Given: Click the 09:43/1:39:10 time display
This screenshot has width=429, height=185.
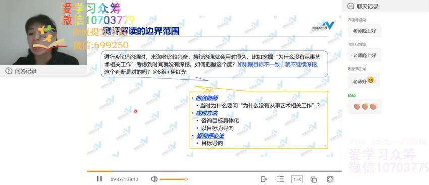Looking at the screenshot, I should (x=124, y=179).
